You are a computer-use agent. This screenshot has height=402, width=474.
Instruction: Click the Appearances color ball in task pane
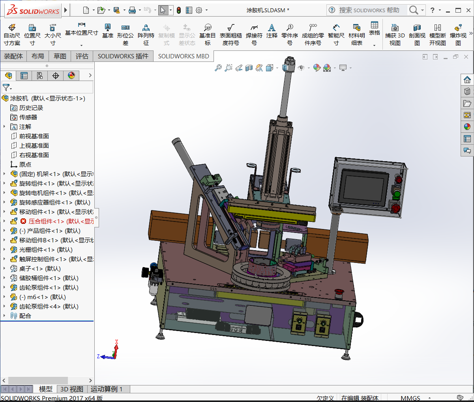click(x=467, y=127)
